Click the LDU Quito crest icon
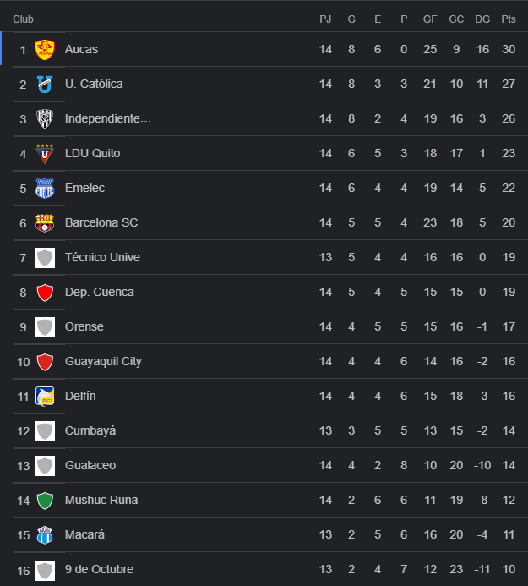Image resolution: width=528 pixels, height=586 pixels. pyautogui.click(x=45, y=154)
